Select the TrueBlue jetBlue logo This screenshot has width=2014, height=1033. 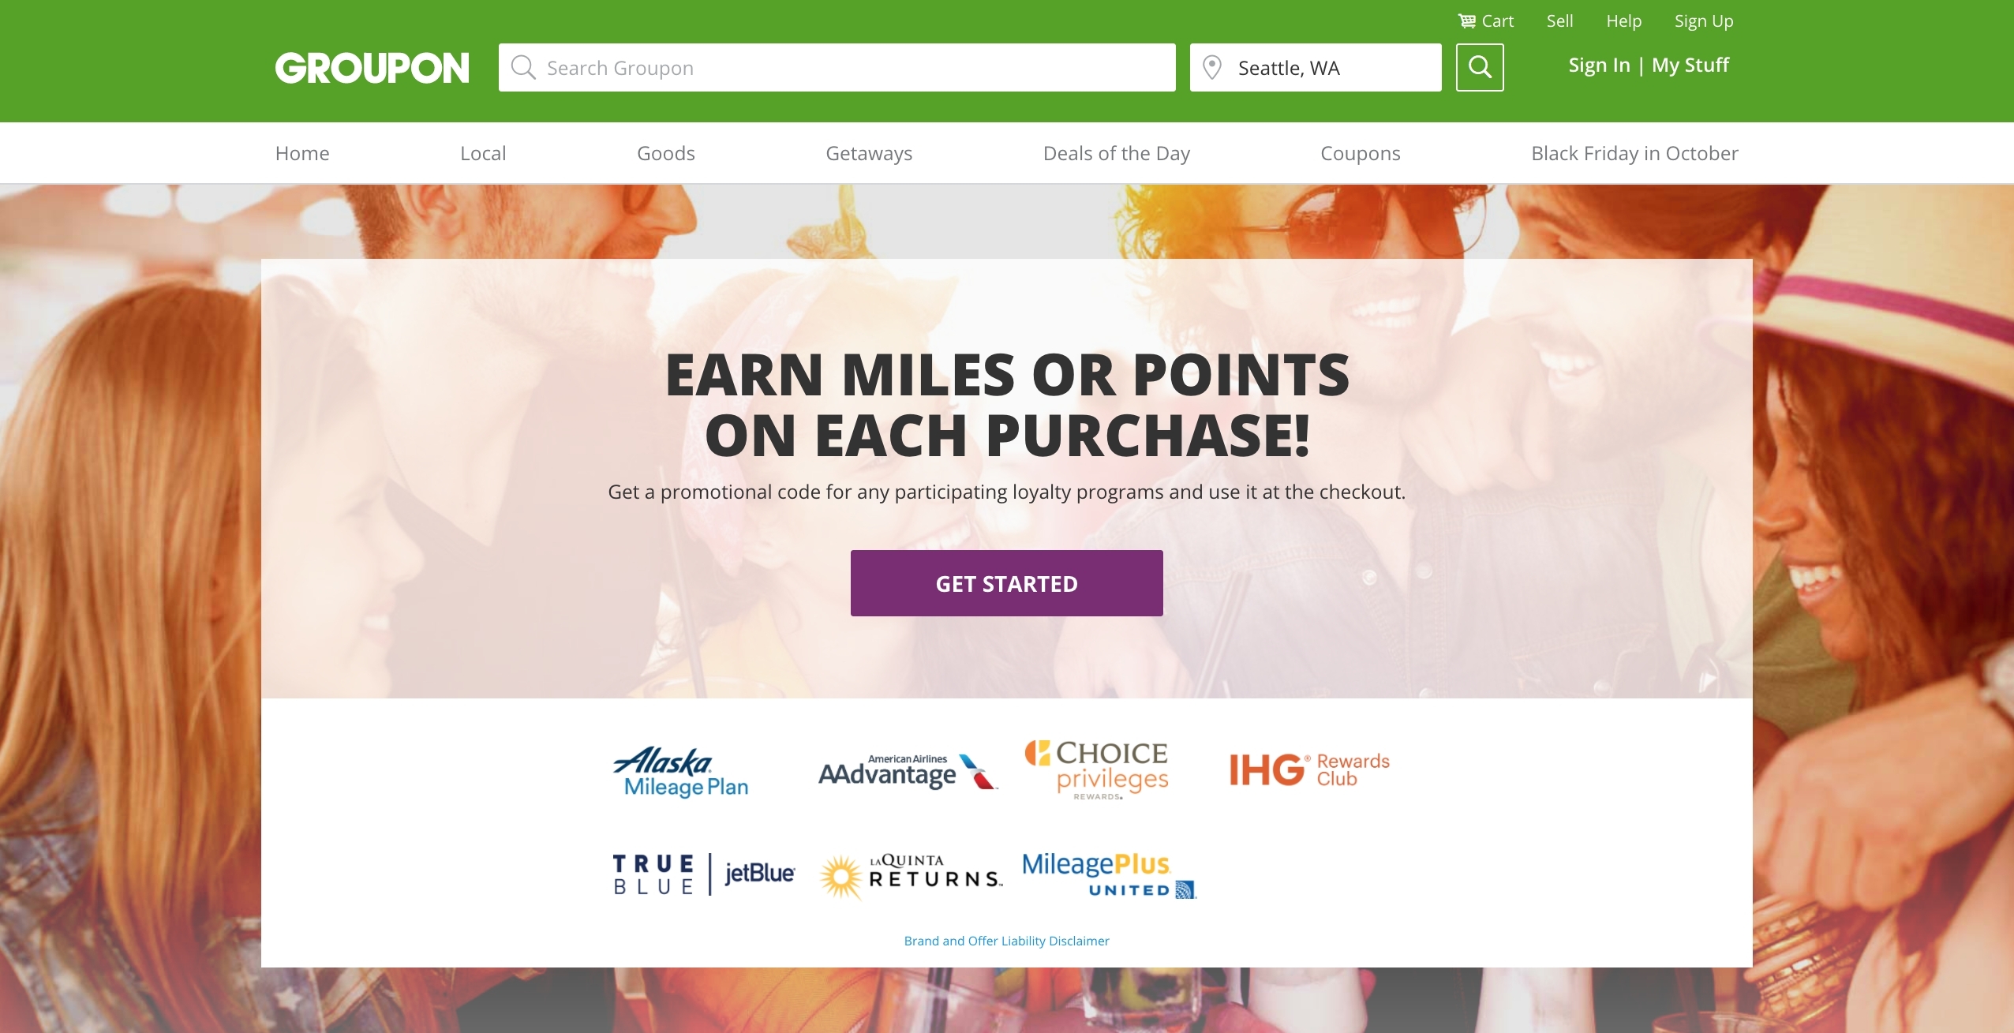pos(704,874)
